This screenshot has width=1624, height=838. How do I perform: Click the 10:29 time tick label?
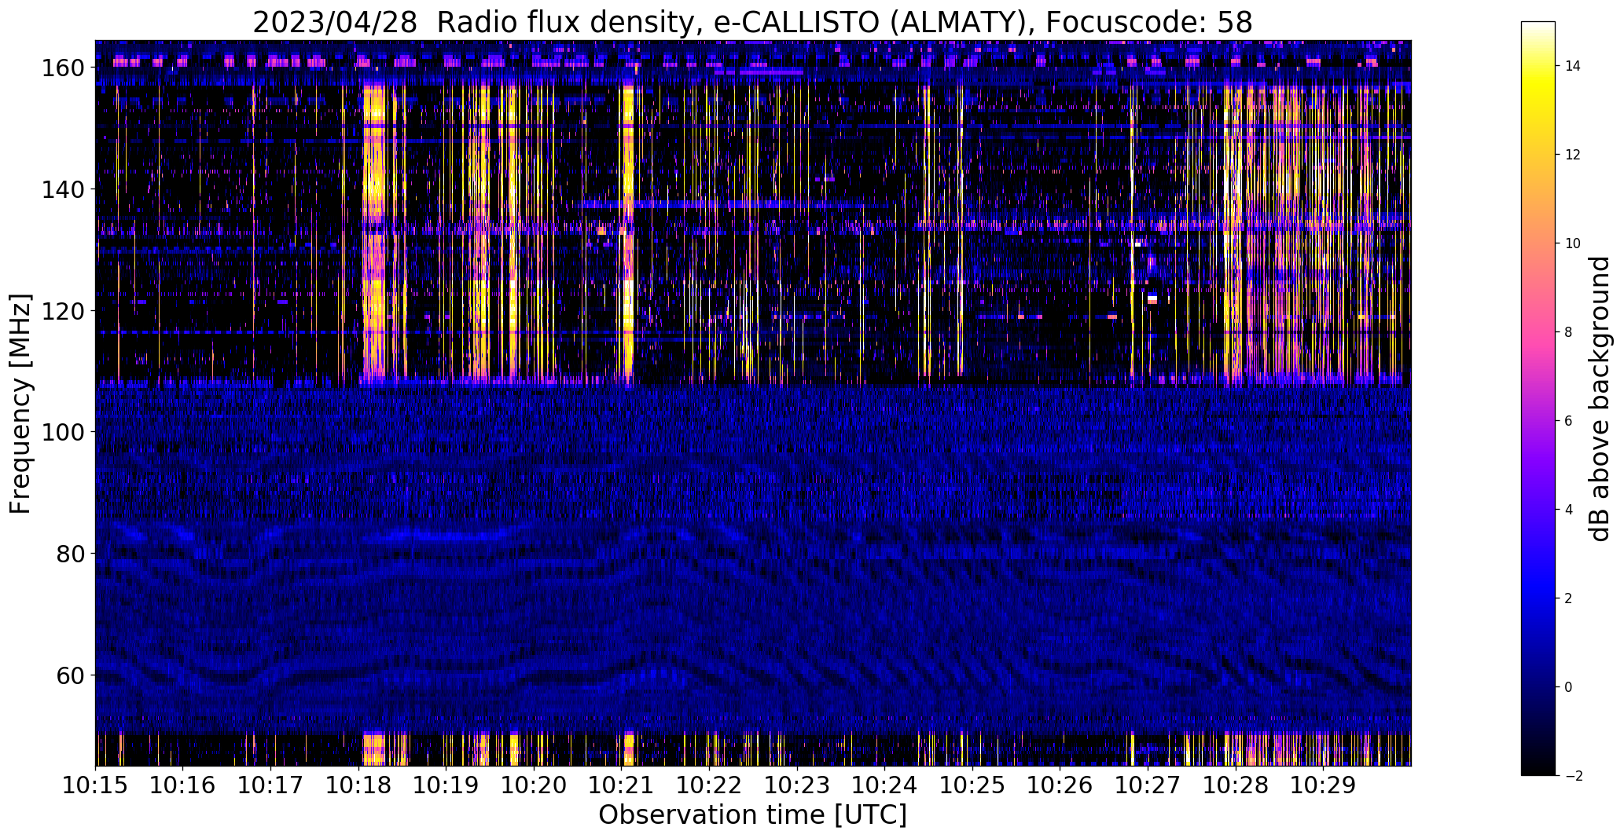click(1324, 785)
